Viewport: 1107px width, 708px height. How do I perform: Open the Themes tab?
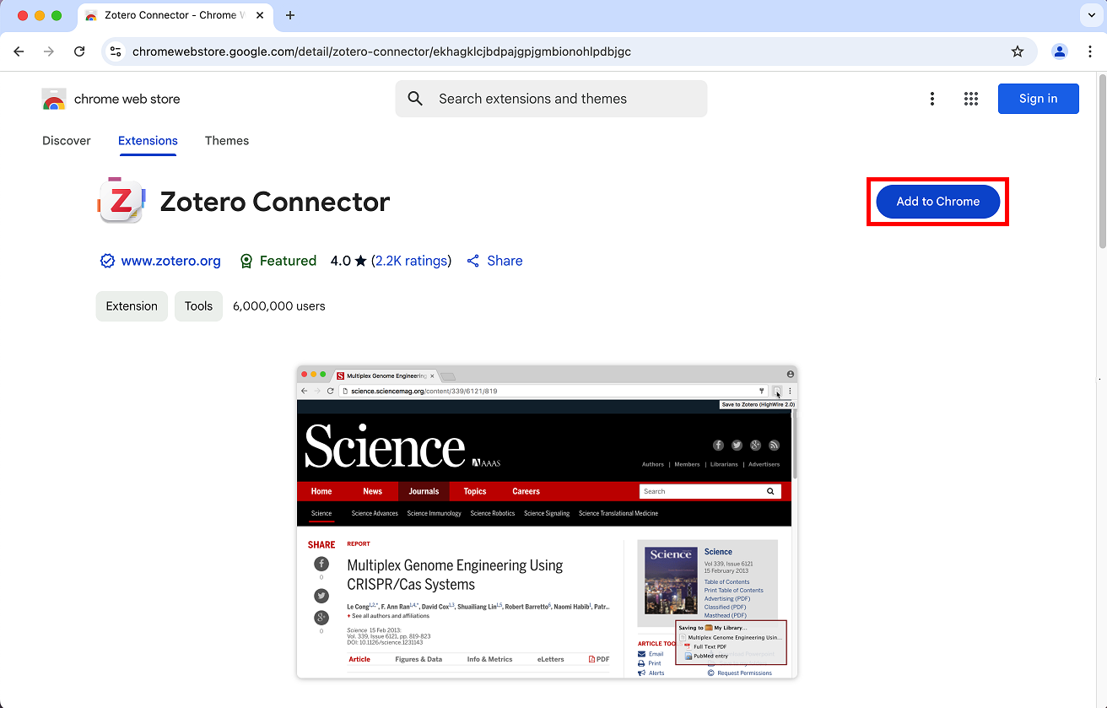227,141
